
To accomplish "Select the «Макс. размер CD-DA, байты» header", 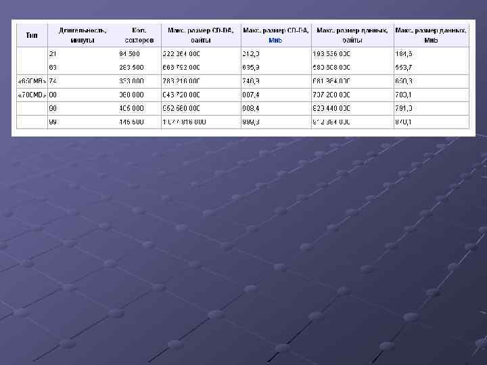I will click(x=201, y=35).
